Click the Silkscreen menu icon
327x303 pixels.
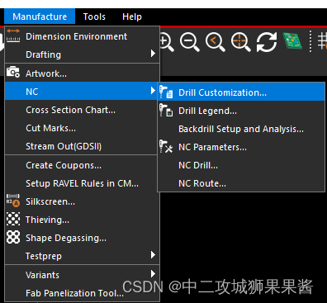click(x=13, y=201)
